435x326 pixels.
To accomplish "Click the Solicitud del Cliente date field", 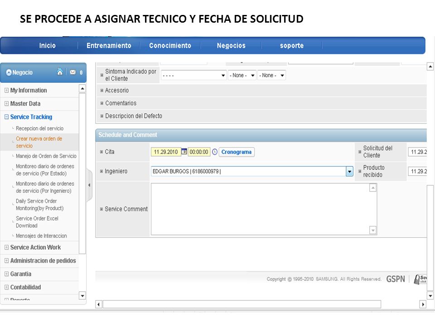I will 417,152.
